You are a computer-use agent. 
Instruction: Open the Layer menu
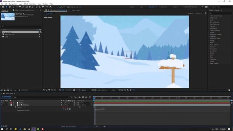(20, 4)
